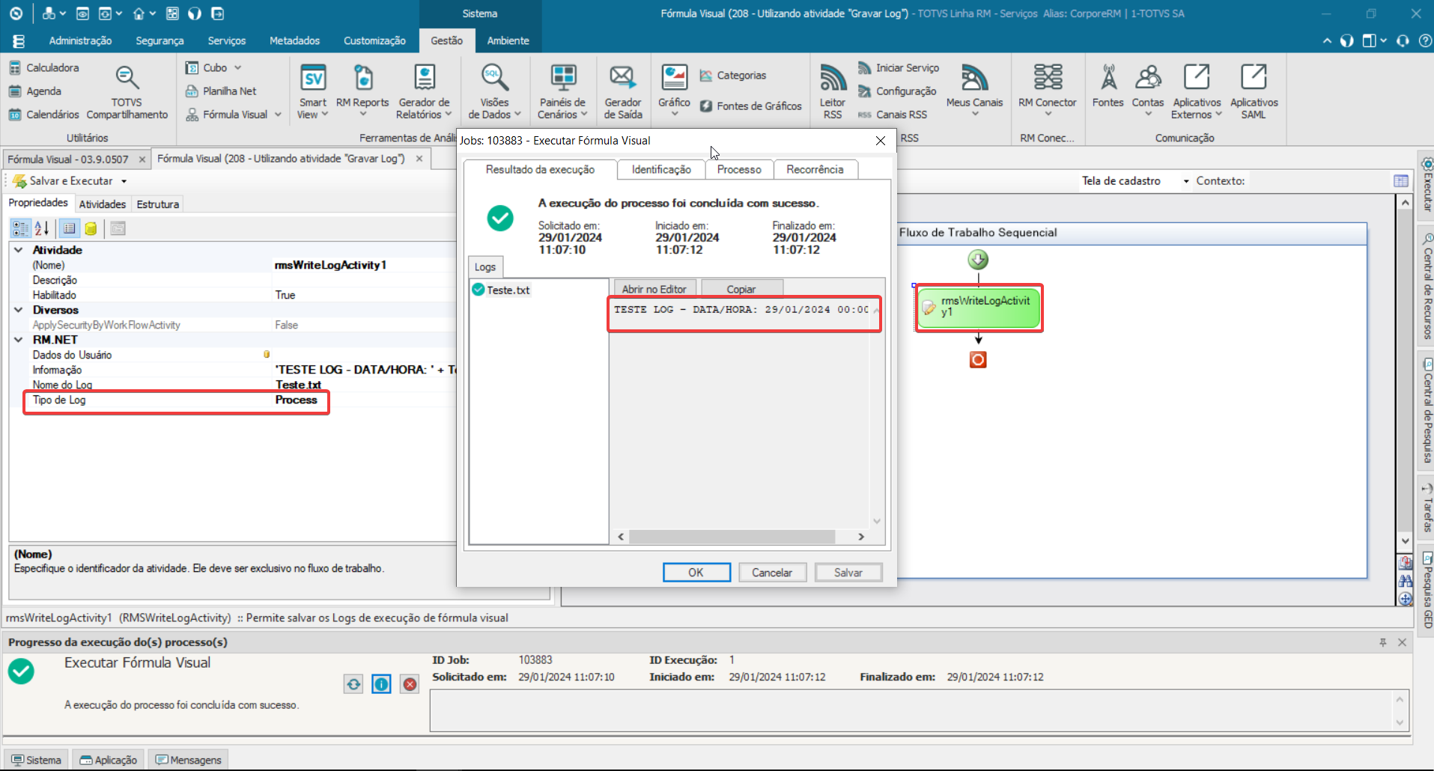Open the Calculadora utility
The image size is (1434, 771).
(43, 67)
